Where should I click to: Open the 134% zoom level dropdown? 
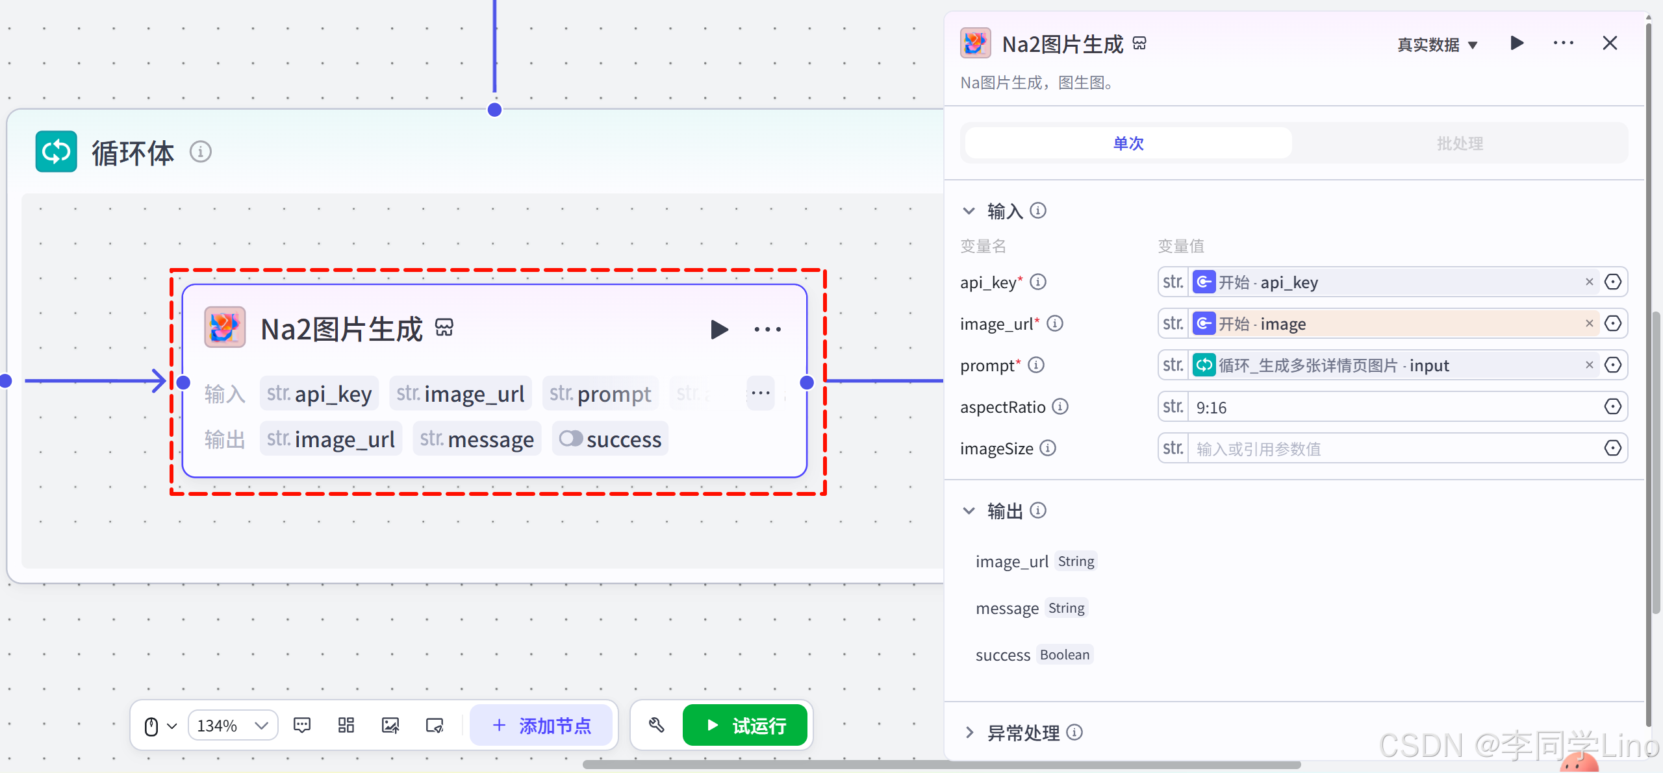click(x=233, y=725)
